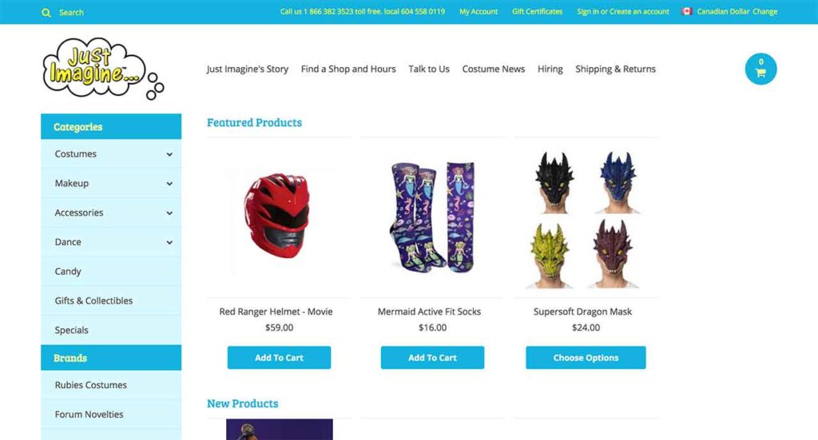Choose options for Supersoft Dragon Mask
The image size is (818, 440).
586,358
